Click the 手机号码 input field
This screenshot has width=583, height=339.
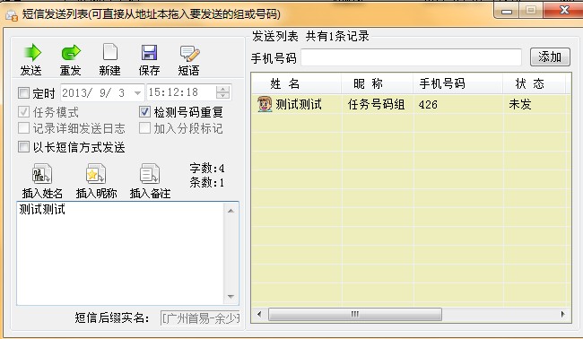[x=411, y=57]
